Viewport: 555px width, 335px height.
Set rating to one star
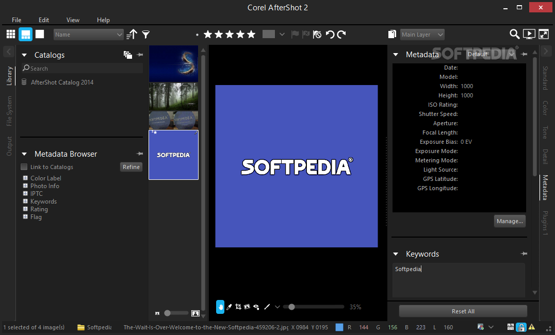[208, 35]
